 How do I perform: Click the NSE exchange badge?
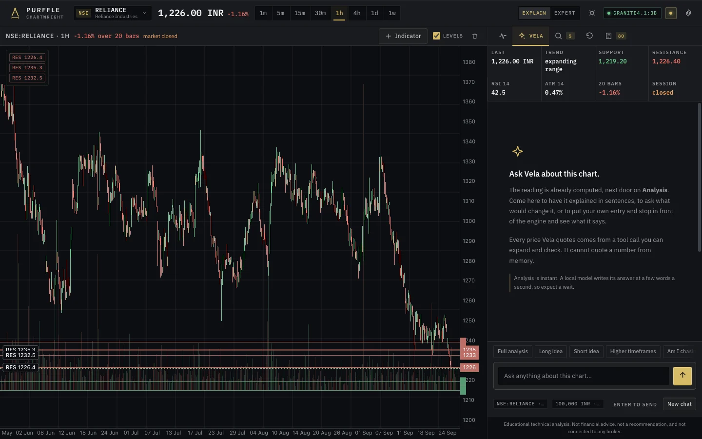click(83, 13)
